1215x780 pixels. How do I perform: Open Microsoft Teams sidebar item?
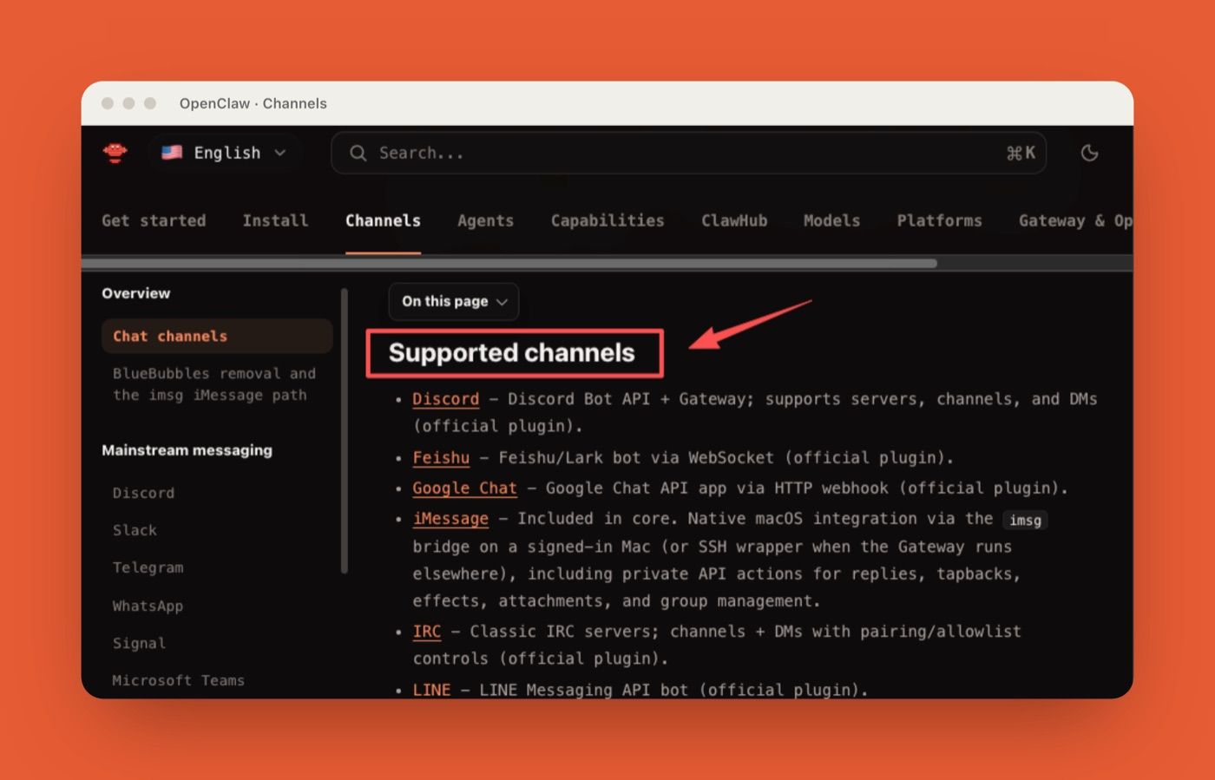click(x=178, y=680)
